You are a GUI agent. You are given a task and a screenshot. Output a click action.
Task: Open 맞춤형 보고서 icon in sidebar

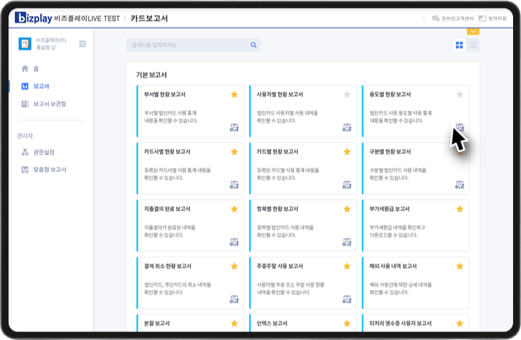click(25, 170)
